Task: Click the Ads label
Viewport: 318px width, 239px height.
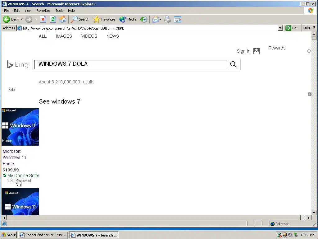Action: [x=11, y=90]
